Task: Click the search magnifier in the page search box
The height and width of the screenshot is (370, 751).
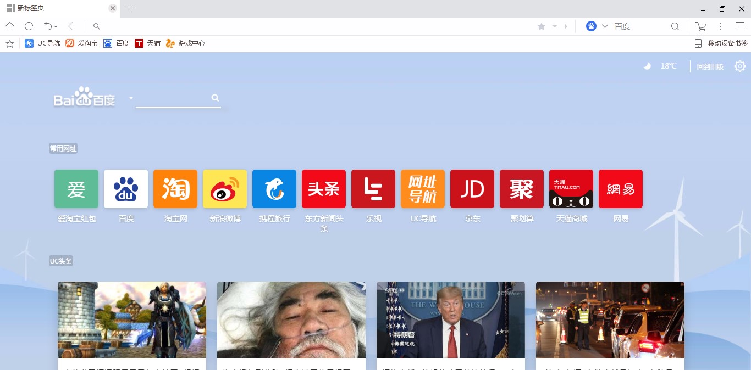Action: click(x=215, y=98)
